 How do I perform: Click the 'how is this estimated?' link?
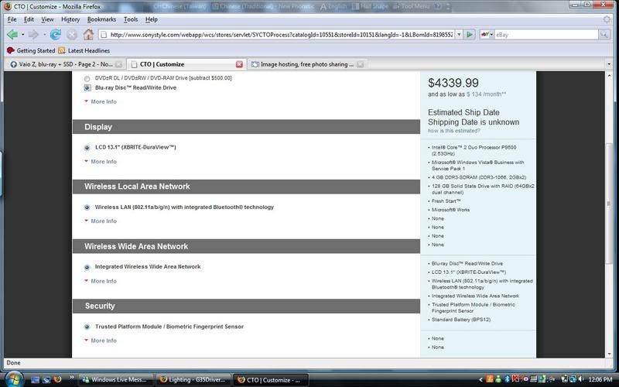454,131
